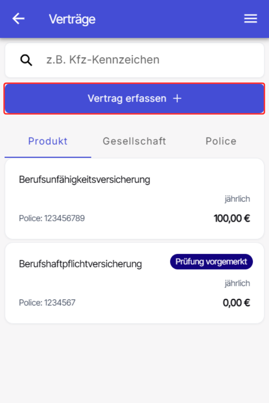Image resolution: width=269 pixels, height=403 pixels.
Task: Click the Verträge page title
Action: click(x=72, y=19)
